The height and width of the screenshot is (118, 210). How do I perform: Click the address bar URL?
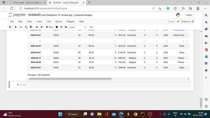(46, 8)
